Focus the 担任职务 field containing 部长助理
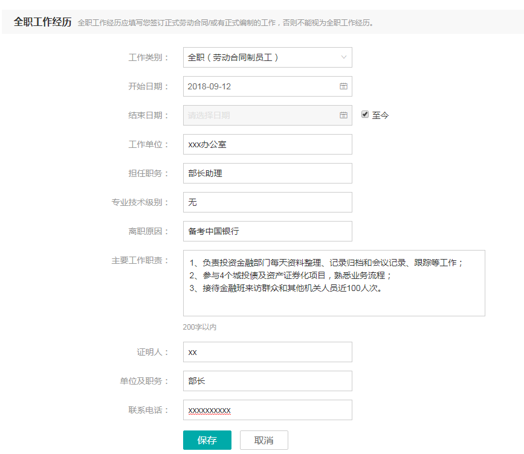This screenshot has width=524, height=454. (267, 173)
